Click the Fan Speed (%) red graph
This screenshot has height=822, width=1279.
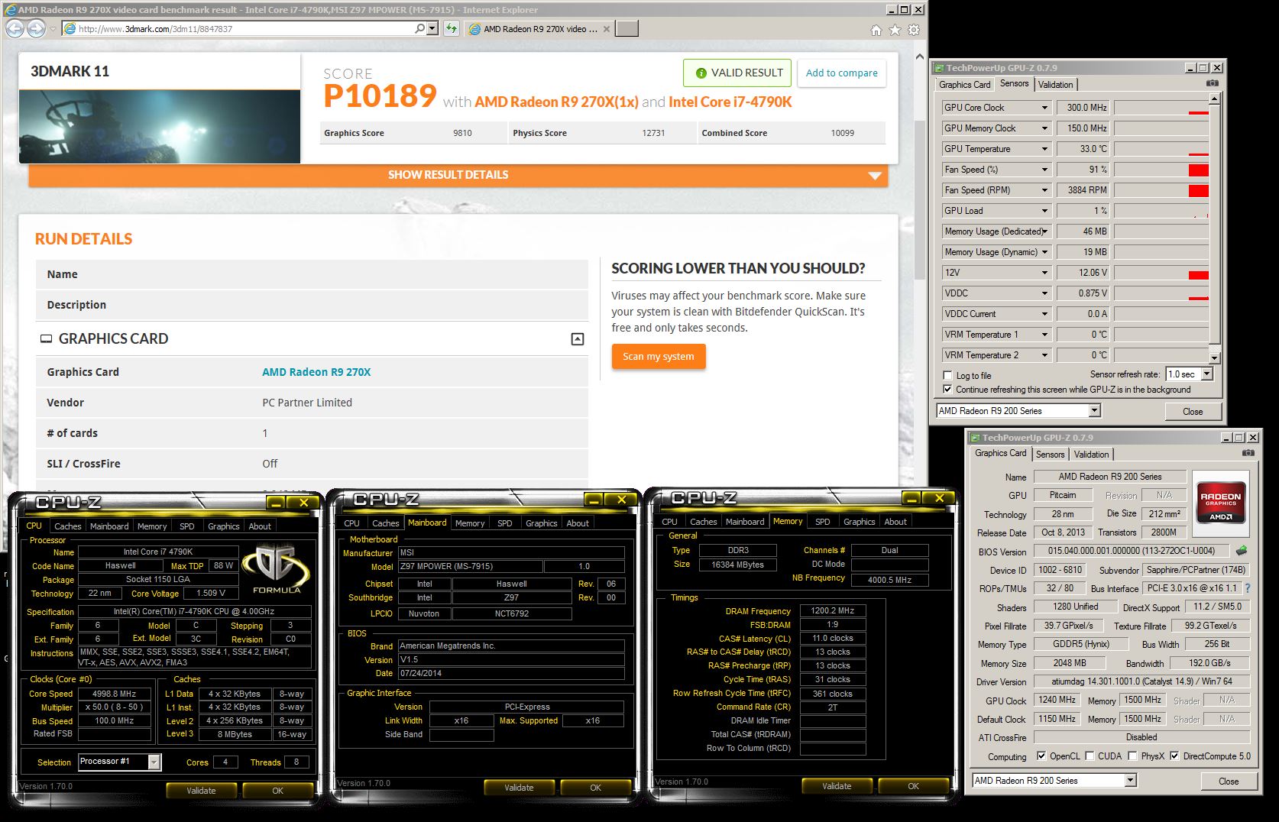pyautogui.click(x=1199, y=170)
